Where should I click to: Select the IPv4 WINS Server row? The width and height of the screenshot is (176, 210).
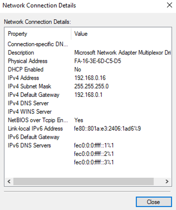(88, 111)
